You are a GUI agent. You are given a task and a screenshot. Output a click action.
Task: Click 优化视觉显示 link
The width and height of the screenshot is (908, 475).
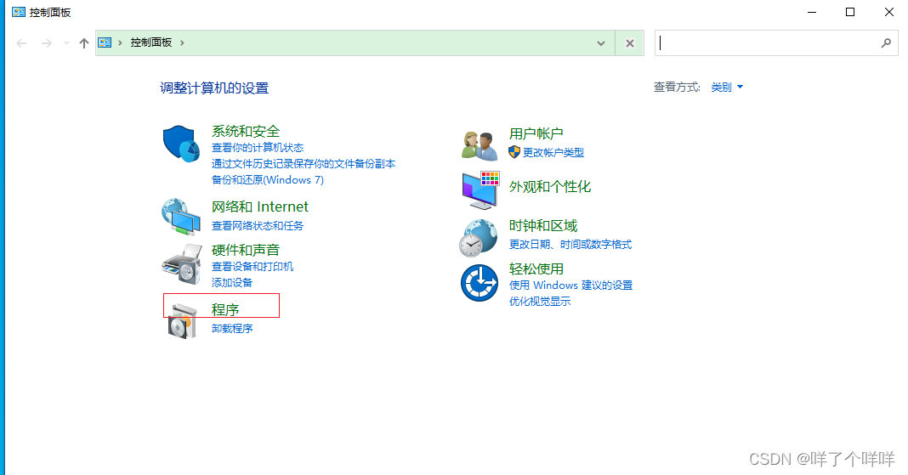point(540,302)
